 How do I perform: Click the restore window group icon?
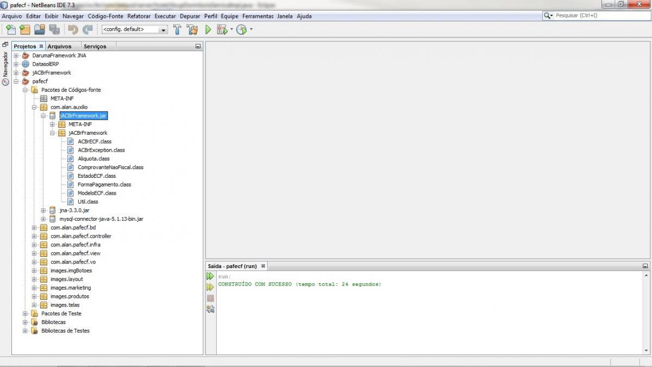click(5, 45)
